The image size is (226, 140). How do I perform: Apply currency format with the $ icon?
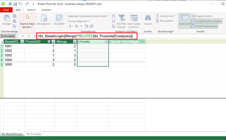[70, 26]
